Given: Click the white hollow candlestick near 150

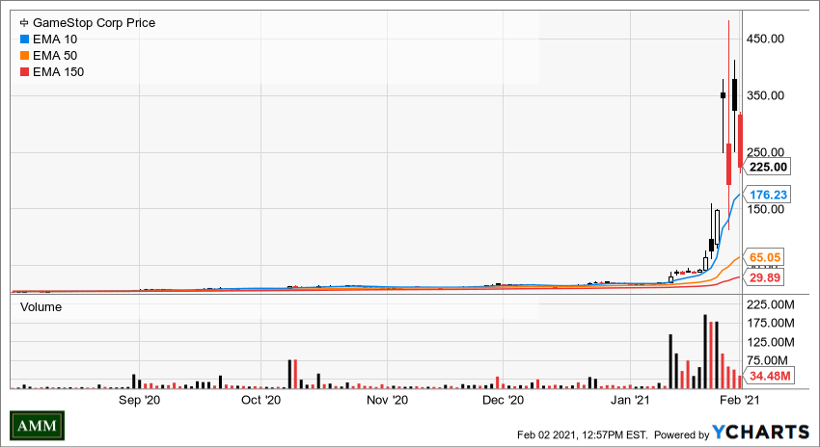Looking at the screenshot, I should click(x=717, y=226).
